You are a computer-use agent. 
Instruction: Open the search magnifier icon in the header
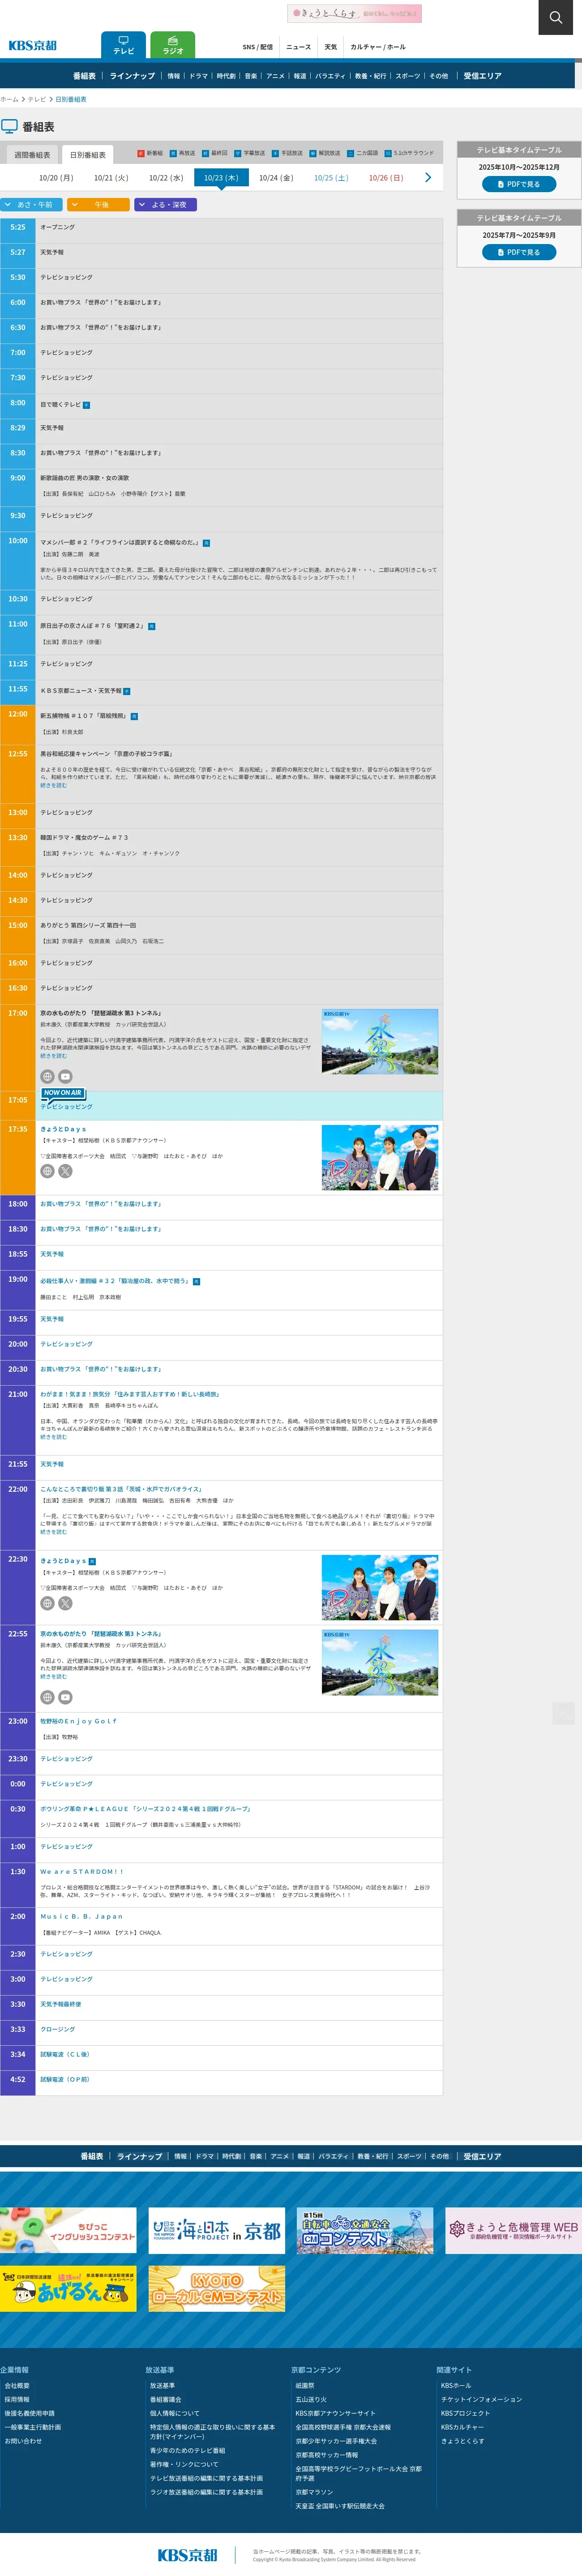555,17
